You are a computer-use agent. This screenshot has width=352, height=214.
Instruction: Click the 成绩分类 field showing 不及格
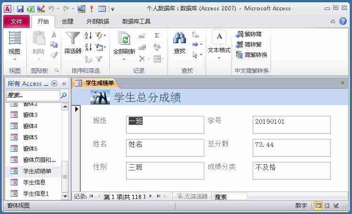292,170
